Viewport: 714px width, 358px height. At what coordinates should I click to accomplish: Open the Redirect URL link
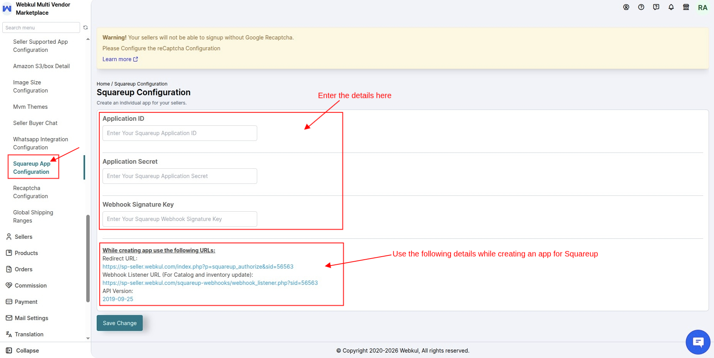198,267
